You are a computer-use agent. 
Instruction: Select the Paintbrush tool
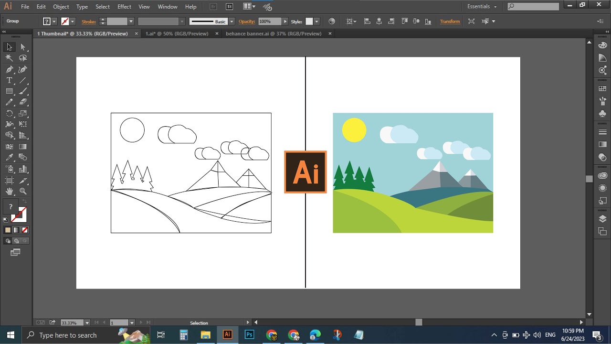pos(23,91)
